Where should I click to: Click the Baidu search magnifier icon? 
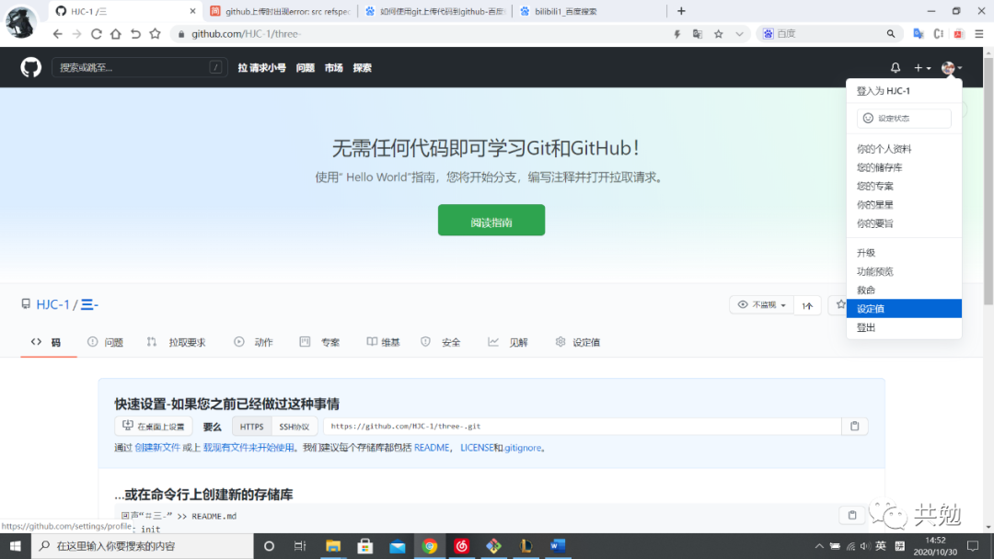(x=891, y=33)
